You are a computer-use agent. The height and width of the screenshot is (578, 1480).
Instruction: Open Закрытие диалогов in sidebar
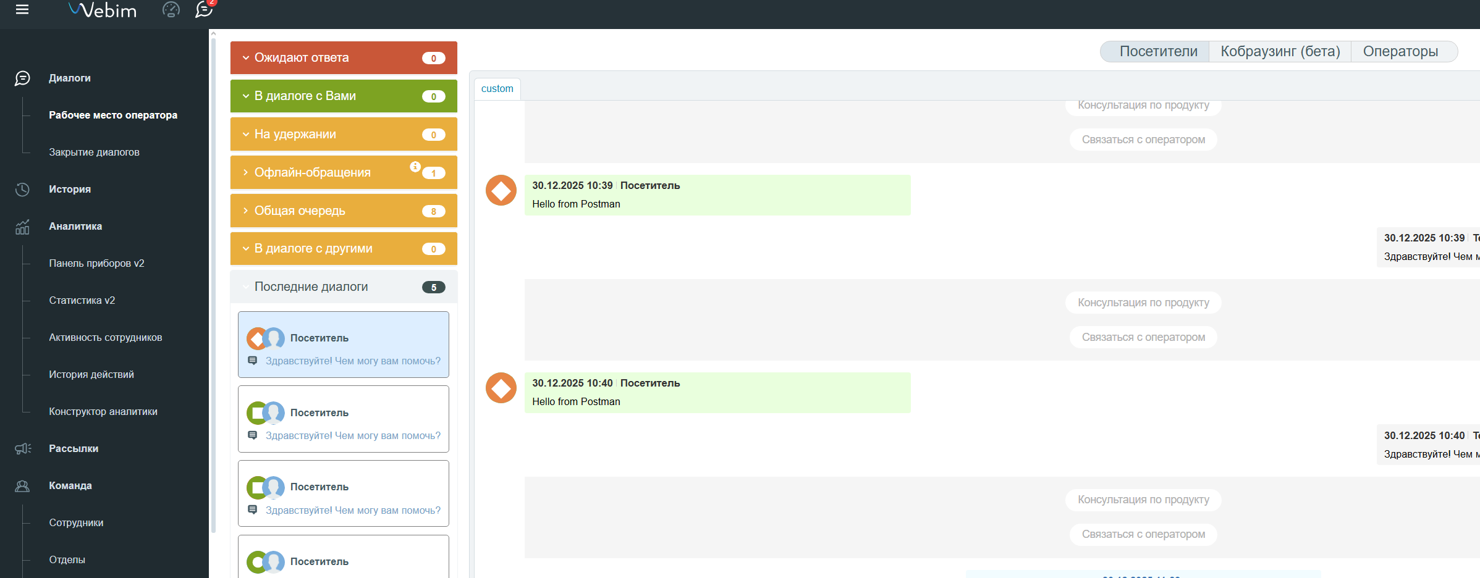point(94,153)
